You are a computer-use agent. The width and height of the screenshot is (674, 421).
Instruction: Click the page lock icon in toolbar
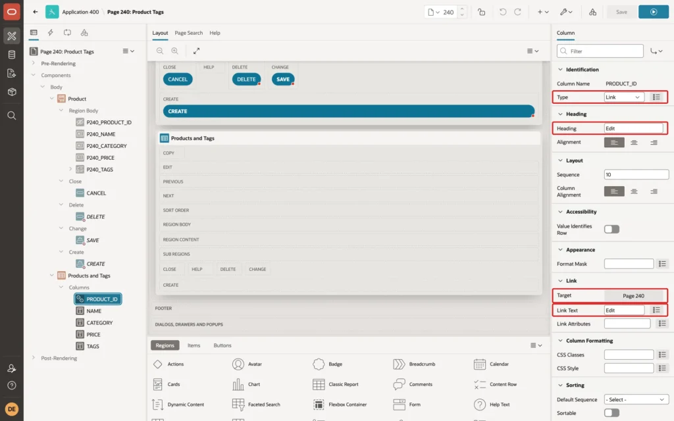(x=481, y=12)
